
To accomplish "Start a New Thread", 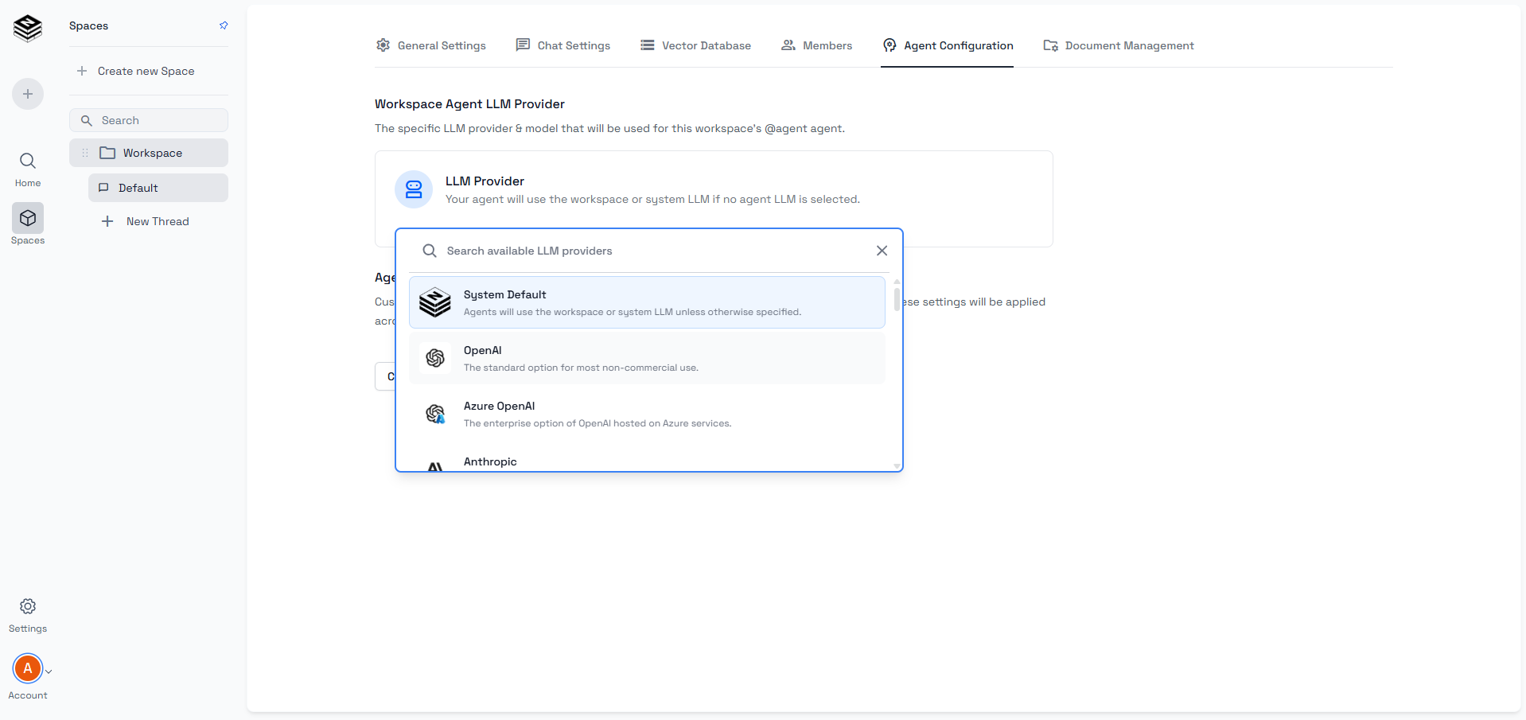I will (x=158, y=221).
